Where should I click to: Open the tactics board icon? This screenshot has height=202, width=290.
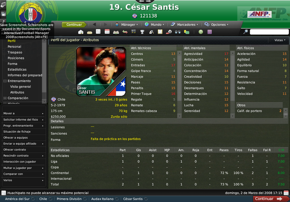point(133,32)
